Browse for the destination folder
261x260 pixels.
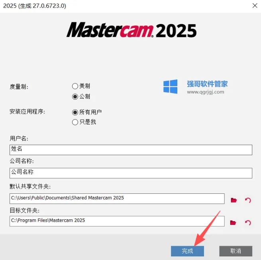point(233,223)
